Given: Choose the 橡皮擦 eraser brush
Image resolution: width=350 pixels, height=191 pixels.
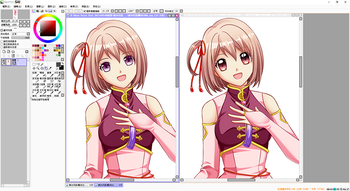Looking at the screenshot, I should click(x=42, y=80).
